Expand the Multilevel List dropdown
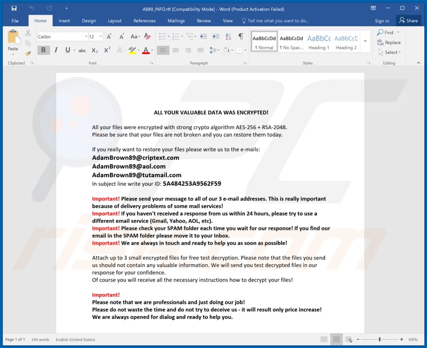Screen dimensions: 427x348 click(196, 37)
